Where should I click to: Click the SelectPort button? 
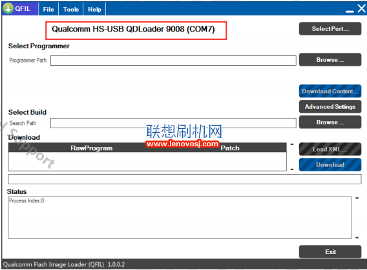[330, 29]
